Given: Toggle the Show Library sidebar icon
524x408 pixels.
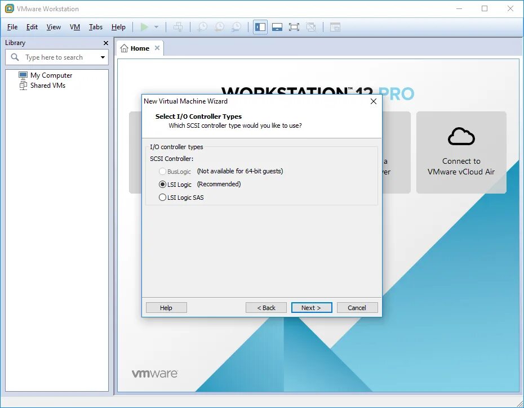Looking at the screenshot, I should pos(260,27).
